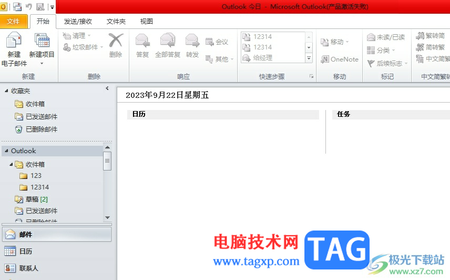This screenshot has width=450, height=280.
Task: Open Categorize (分类) dropdown
Action: 381,50
